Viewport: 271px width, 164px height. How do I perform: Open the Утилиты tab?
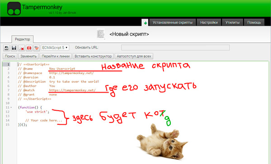click(233, 23)
